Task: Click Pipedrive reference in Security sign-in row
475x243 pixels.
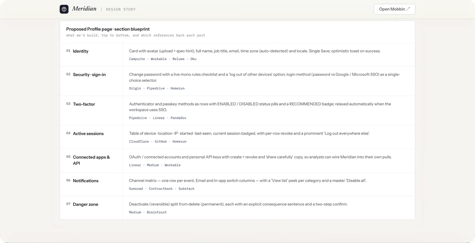Action: click(x=156, y=89)
